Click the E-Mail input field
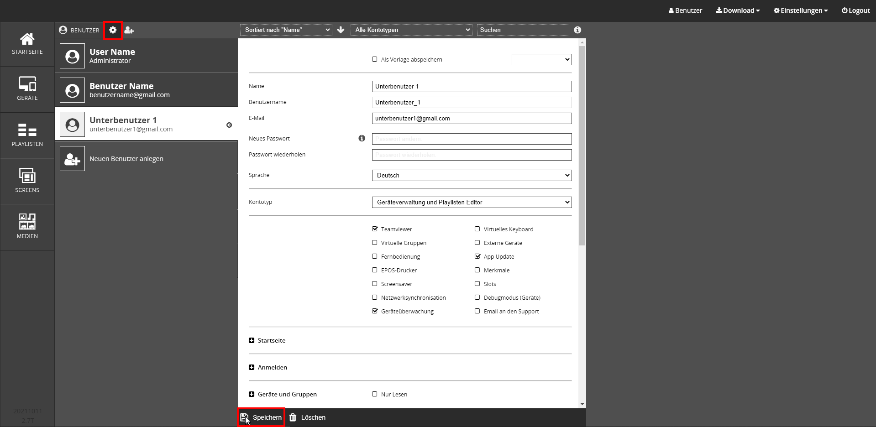Screen dimensions: 876x427 click(472, 119)
